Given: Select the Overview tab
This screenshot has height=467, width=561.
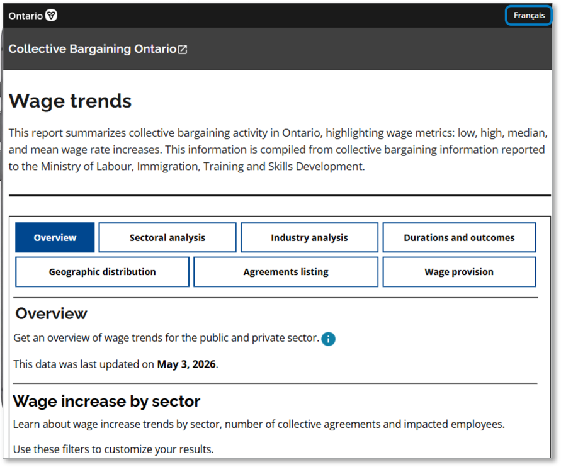Looking at the screenshot, I should point(55,237).
